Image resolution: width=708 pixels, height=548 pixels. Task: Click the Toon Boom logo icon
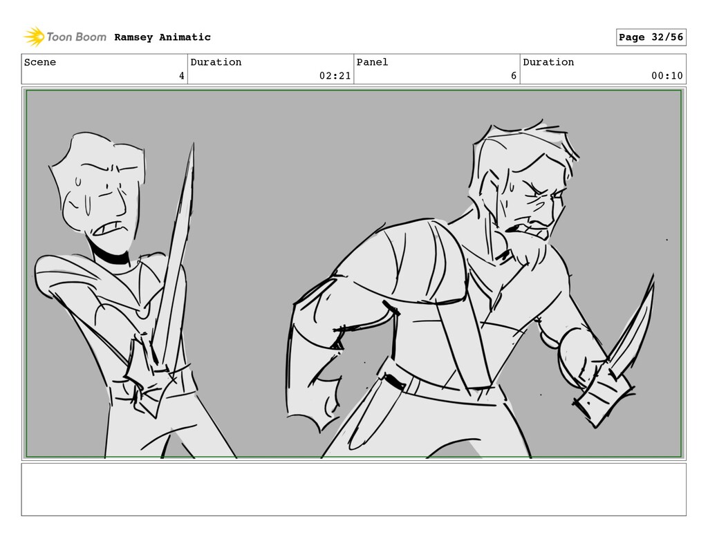click(35, 37)
